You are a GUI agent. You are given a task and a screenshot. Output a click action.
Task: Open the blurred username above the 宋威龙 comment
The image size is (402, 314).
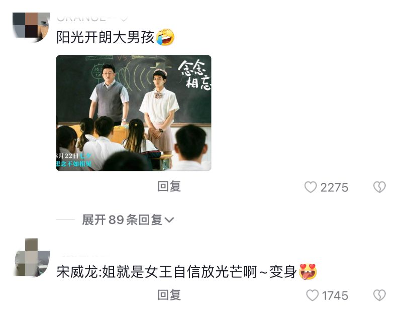[86, 255]
